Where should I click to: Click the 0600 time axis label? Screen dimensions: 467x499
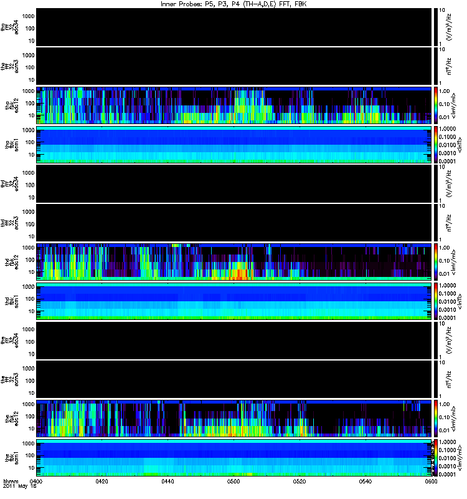click(x=431, y=481)
